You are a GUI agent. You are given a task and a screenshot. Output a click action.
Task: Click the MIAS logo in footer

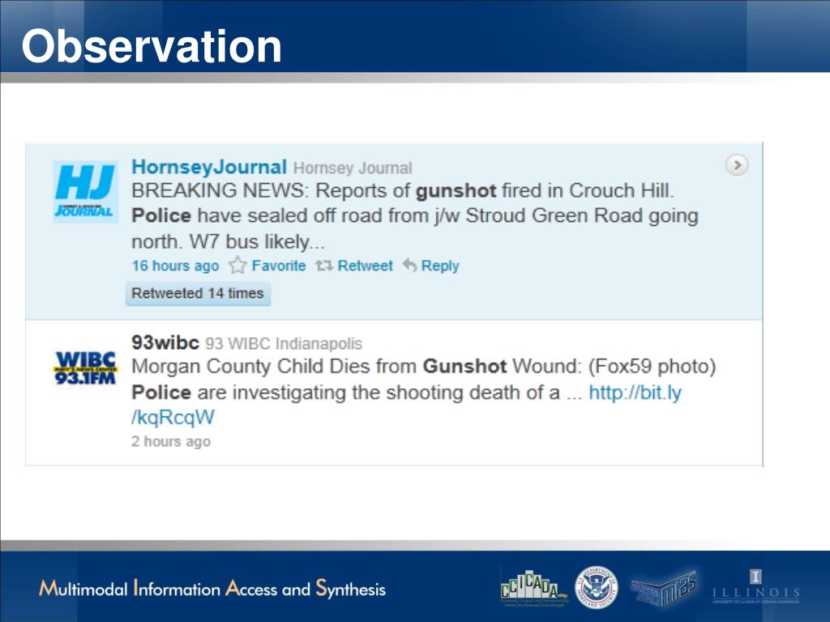[664, 588]
